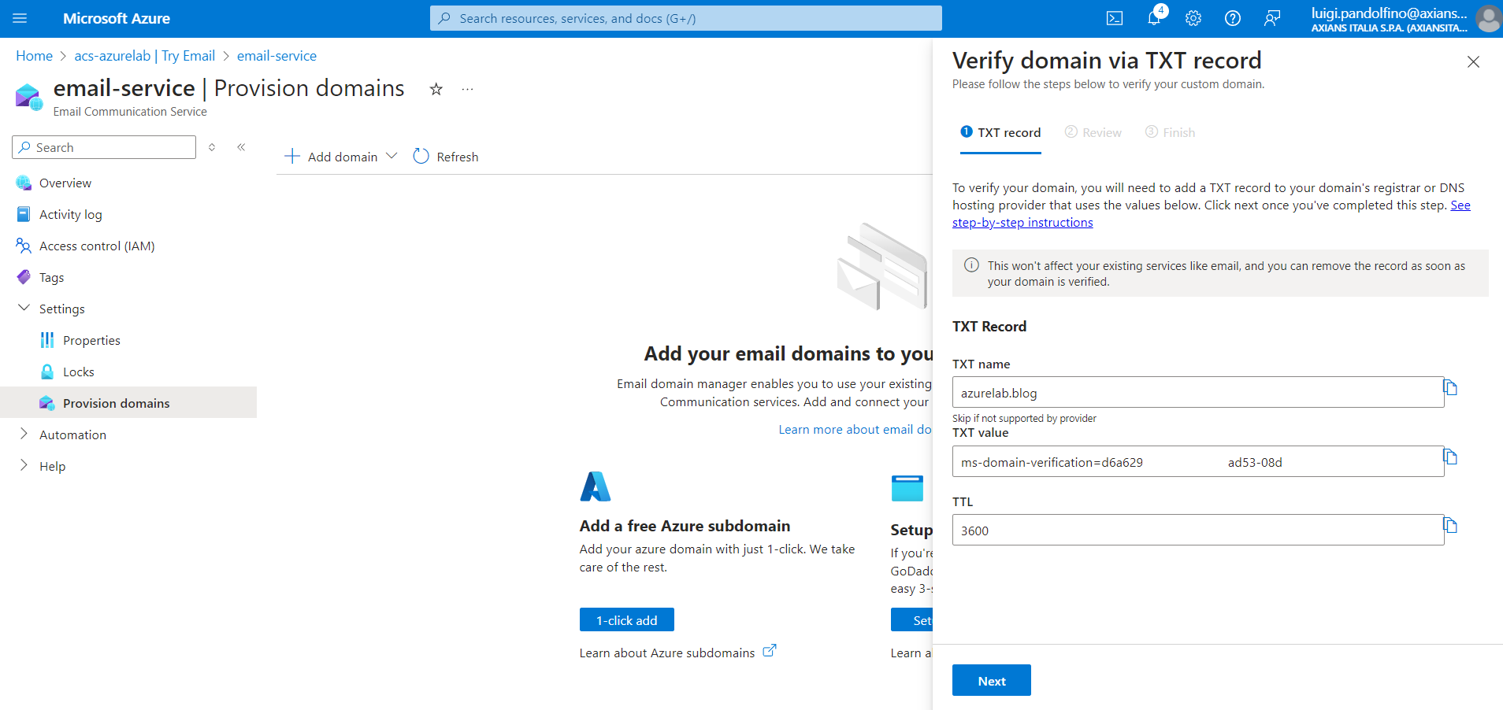
Task: Click the help question mark icon
Action: (x=1233, y=18)
